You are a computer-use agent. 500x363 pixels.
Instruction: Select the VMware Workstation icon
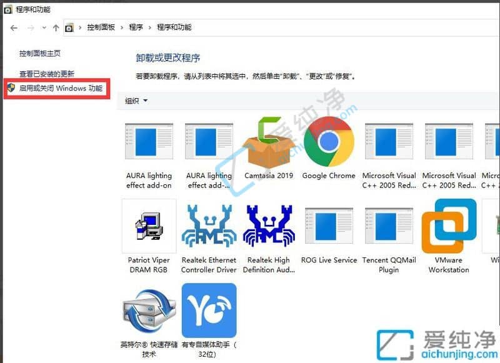click(449, 226)
